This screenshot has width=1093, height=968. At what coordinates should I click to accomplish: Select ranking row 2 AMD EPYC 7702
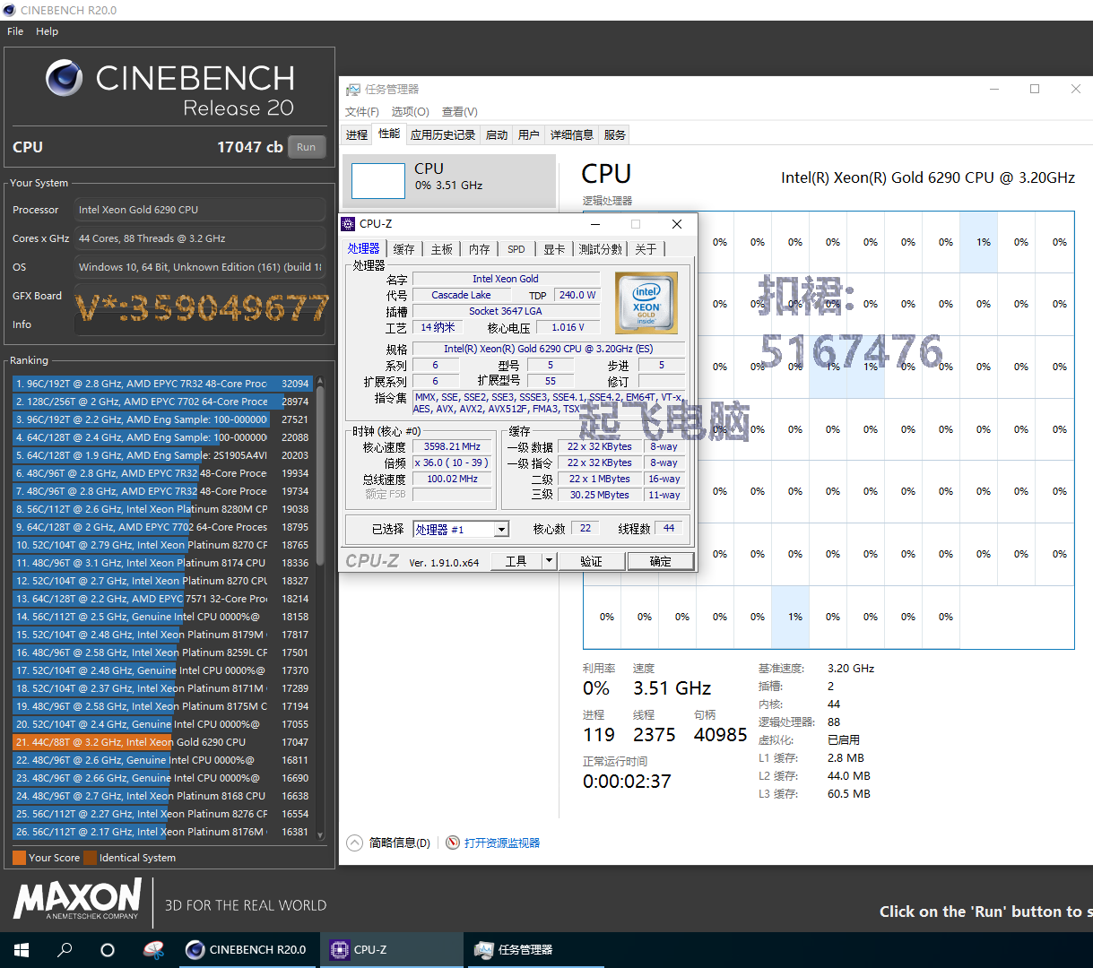[x=162, y=402]
